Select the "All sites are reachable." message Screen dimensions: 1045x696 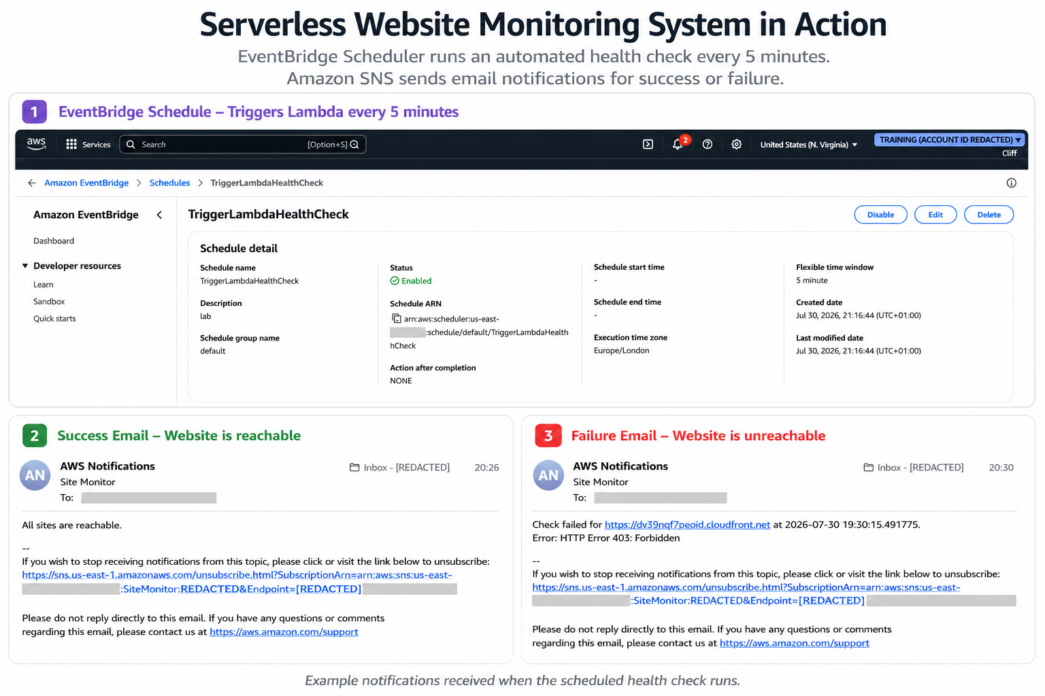point(71,525)
